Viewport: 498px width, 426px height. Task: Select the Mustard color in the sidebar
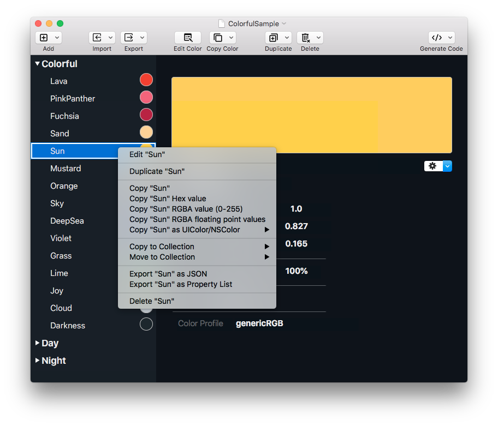click(66, 169)
